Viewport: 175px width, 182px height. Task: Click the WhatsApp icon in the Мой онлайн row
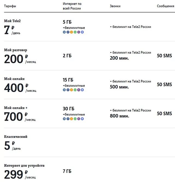(x=75, y=90)
